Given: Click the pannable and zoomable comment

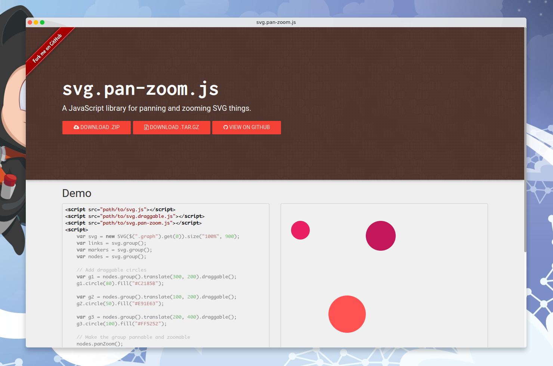Looking at the screenshot, I should tap(133, 337).
